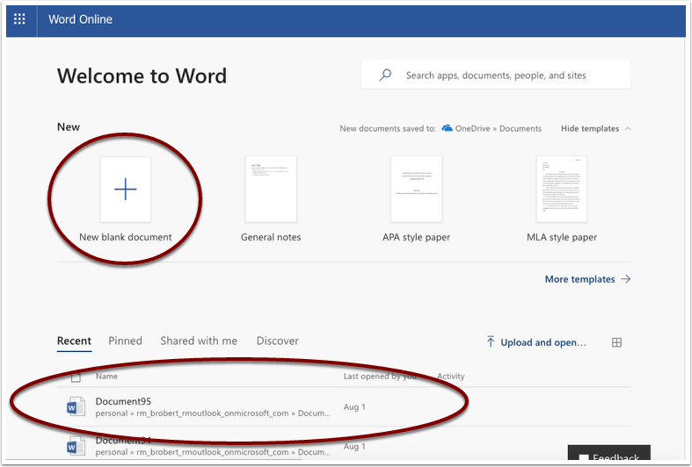Viewport: 692px width, 467px height.
Task: Switch to grid view icon
Action: (617, 342)
